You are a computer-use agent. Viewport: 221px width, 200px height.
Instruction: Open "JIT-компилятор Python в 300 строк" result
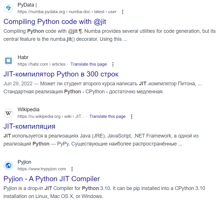(x=61, y=74)
